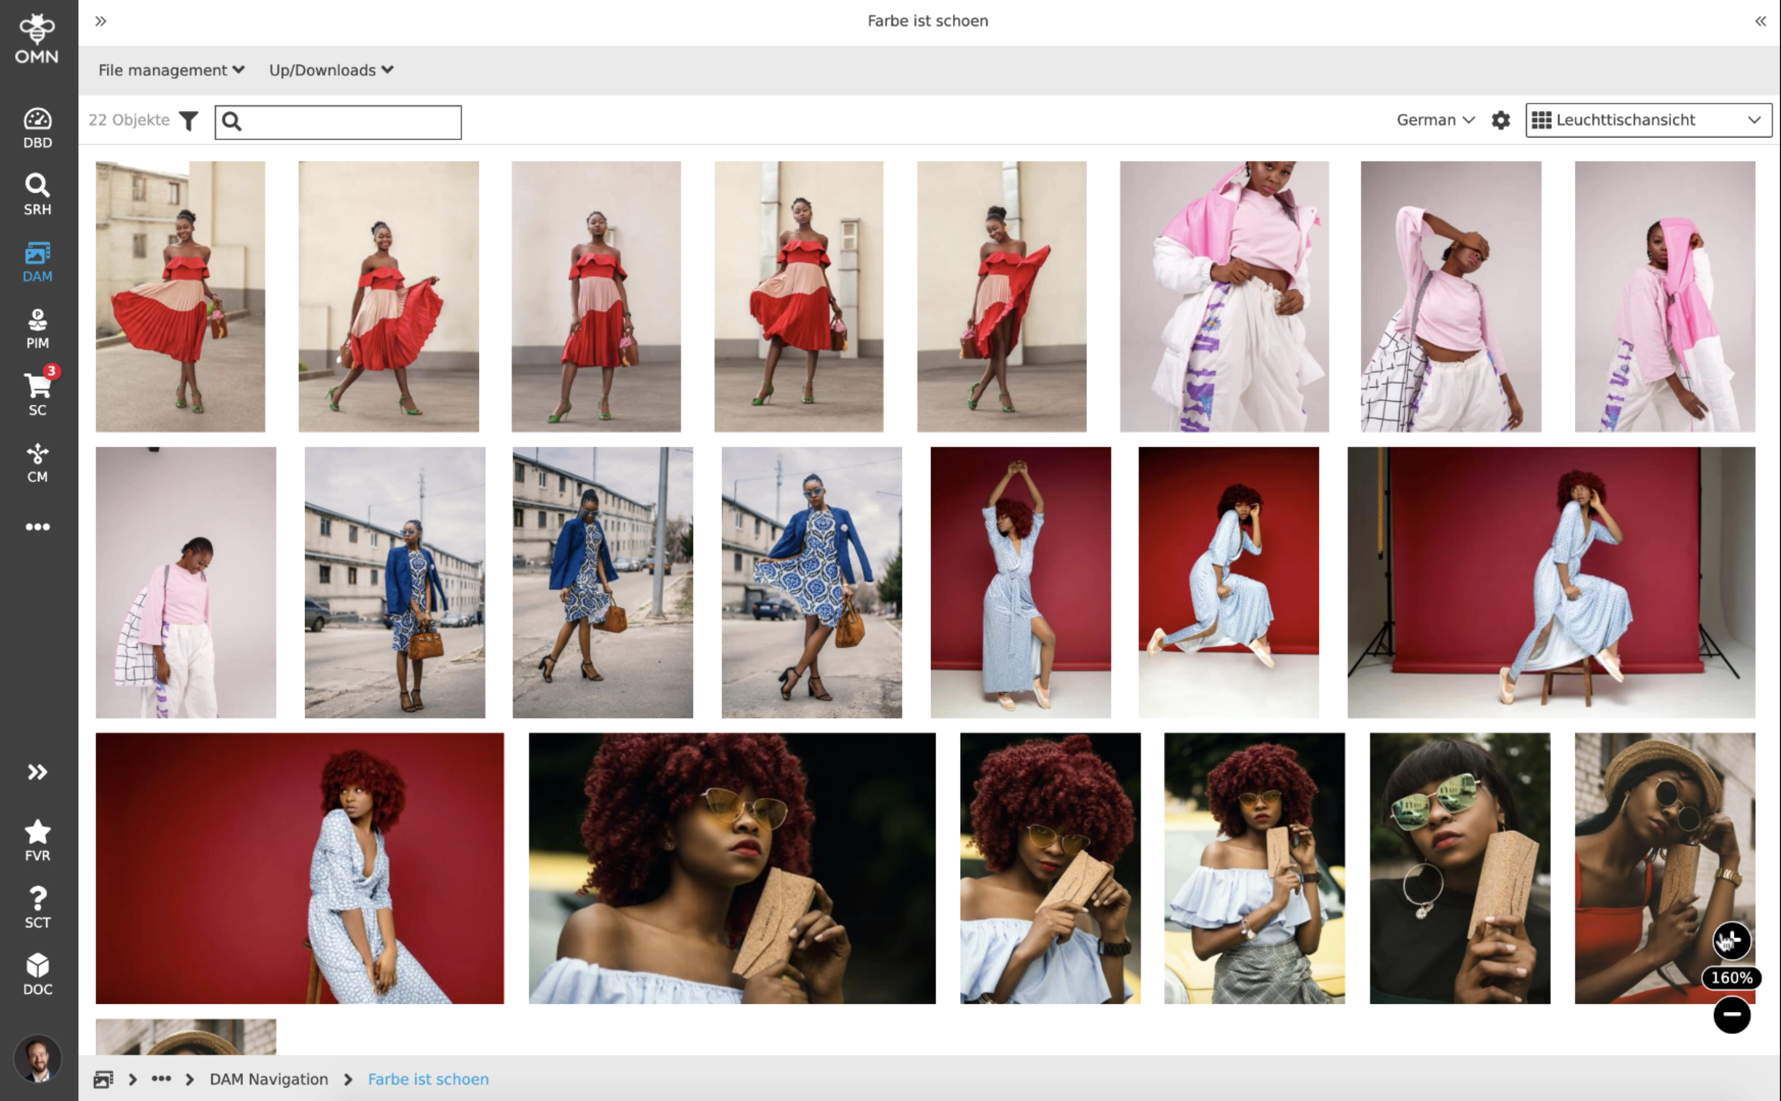
Task: Open the File management menu
Action: pyautogui.click(x=171, y=70)
